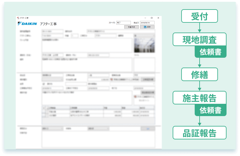Open the red PDF icon in the middle row
Screen dimensions: 240x156
click(x=111, y=79)
